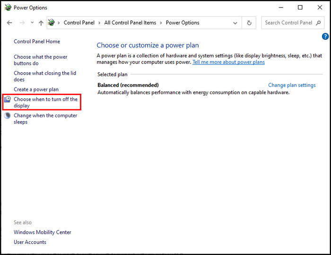Open Help with the question mark icon
331x255 pixels.
coord(325,36)
